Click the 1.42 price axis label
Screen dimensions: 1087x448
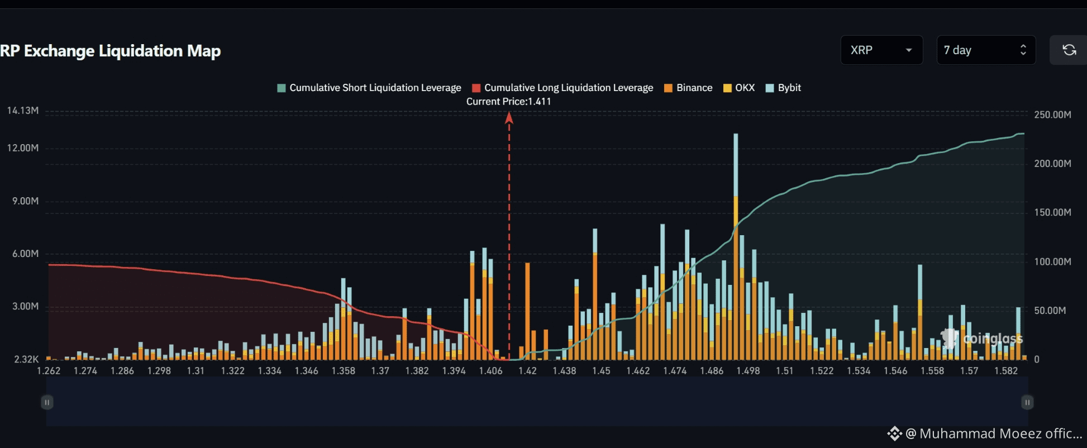pyautogui.click(x=527, y=371)
